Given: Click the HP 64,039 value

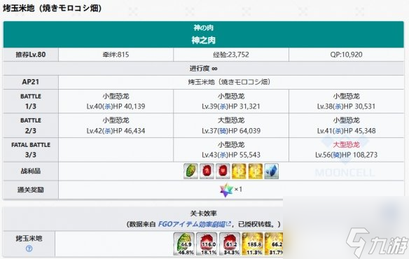Looking at the screenshot, I should click(x=244, y=131).
